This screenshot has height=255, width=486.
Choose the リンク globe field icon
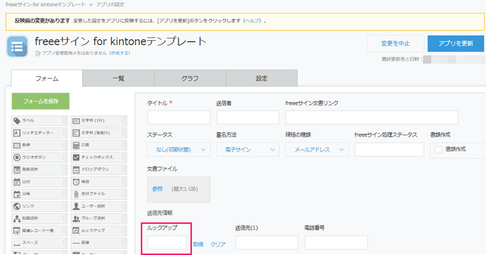tap(17, 206)
